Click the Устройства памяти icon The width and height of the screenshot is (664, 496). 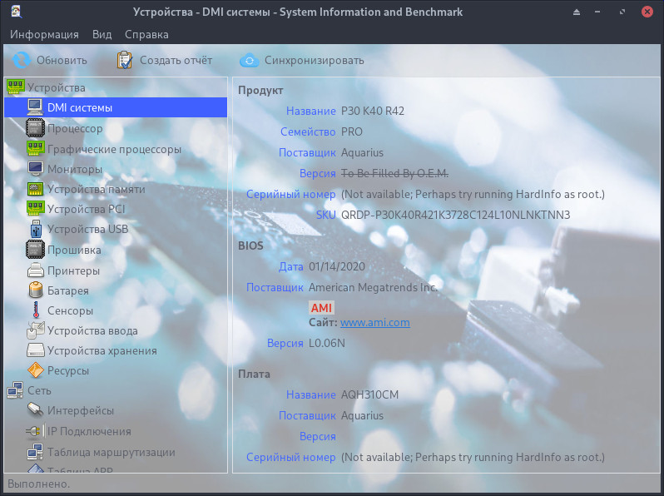(35, 188)
